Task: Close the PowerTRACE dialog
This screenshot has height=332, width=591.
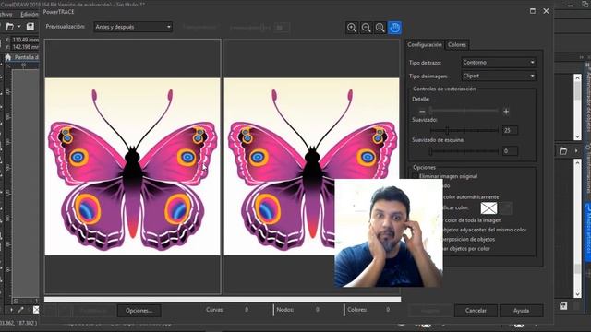Action: 546,11
